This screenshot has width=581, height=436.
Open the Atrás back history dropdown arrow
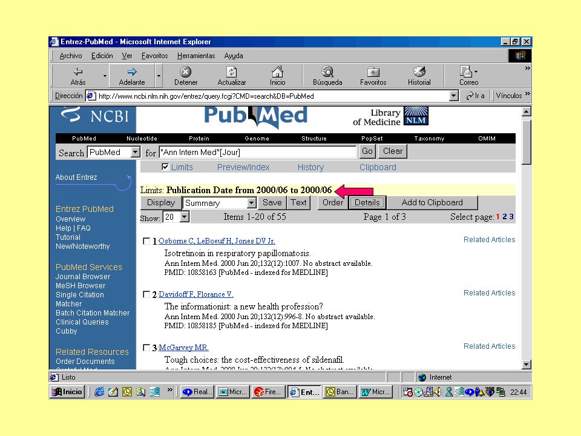(x=105, y=76)
